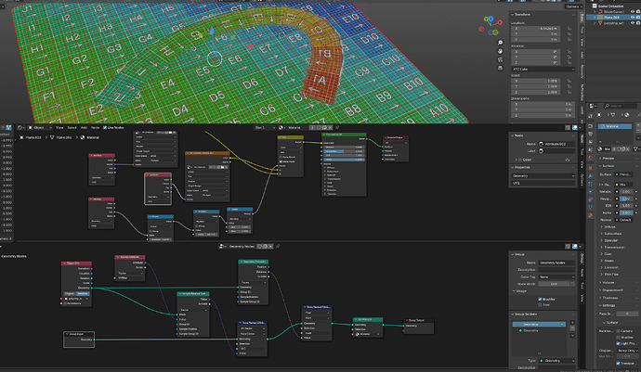Expand the Color section in Node panel
This screenshot has height=372, width=641.
coord(517,160)
